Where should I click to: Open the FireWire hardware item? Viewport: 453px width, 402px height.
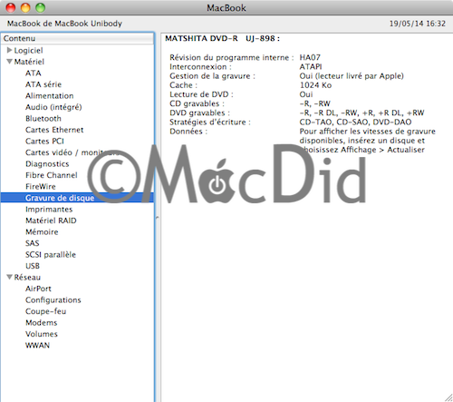click(41, 187)
